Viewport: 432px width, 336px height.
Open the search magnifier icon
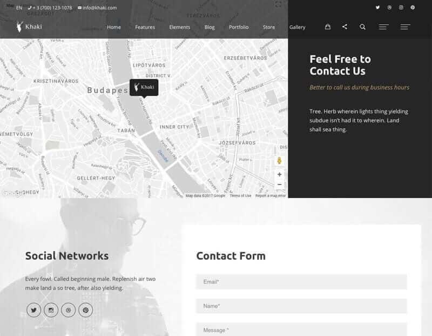[362, 27]
